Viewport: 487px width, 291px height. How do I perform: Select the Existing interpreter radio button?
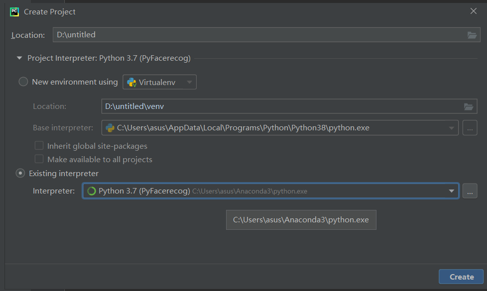click(x=20, y=173)
